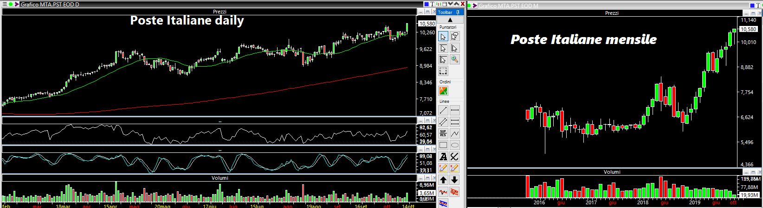This screenshot has height=208, width=763.
Task: Click the Volumi header of the monthly chart
Action: click(612, 172)
